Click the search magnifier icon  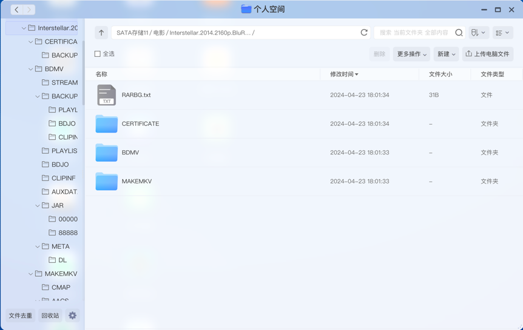click(459, 33)
